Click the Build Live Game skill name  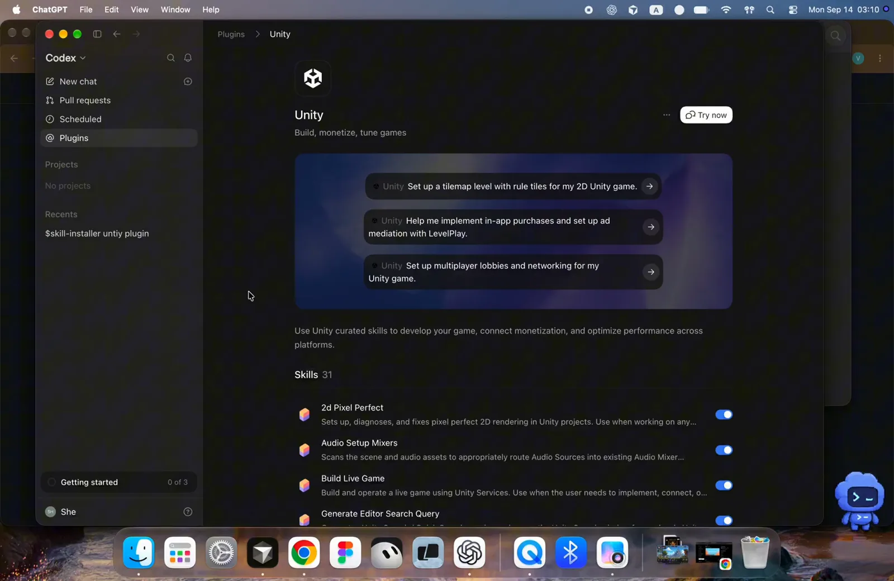(x=353, y=479)
